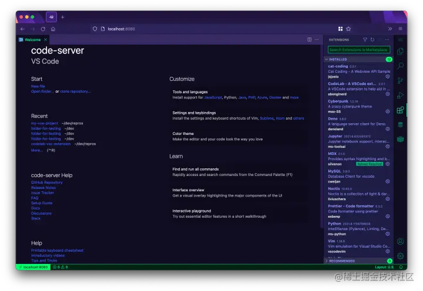Open the Explorer view in the activity bar
Image resolution: width=423 pixels, height=291 pixels.
400,51
